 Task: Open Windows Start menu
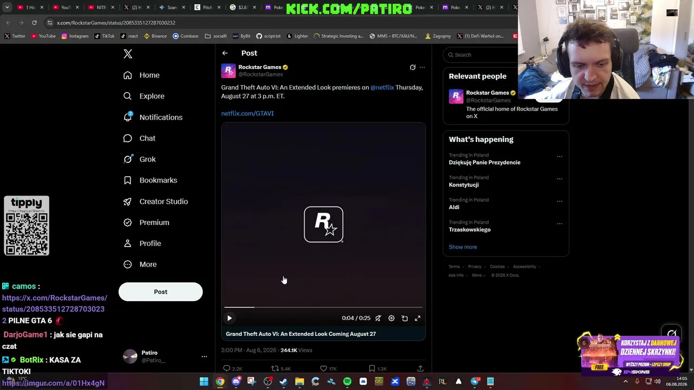tap(204, 382)
